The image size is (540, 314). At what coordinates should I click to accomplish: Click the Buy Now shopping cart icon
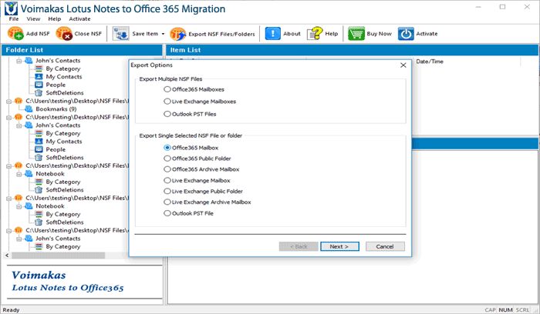point(356,34)
